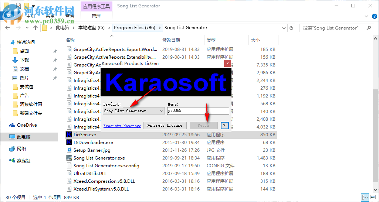
Task: Click GrapeCity.ActiveReports.Extensibility file icon
Action: pos(69,57)
